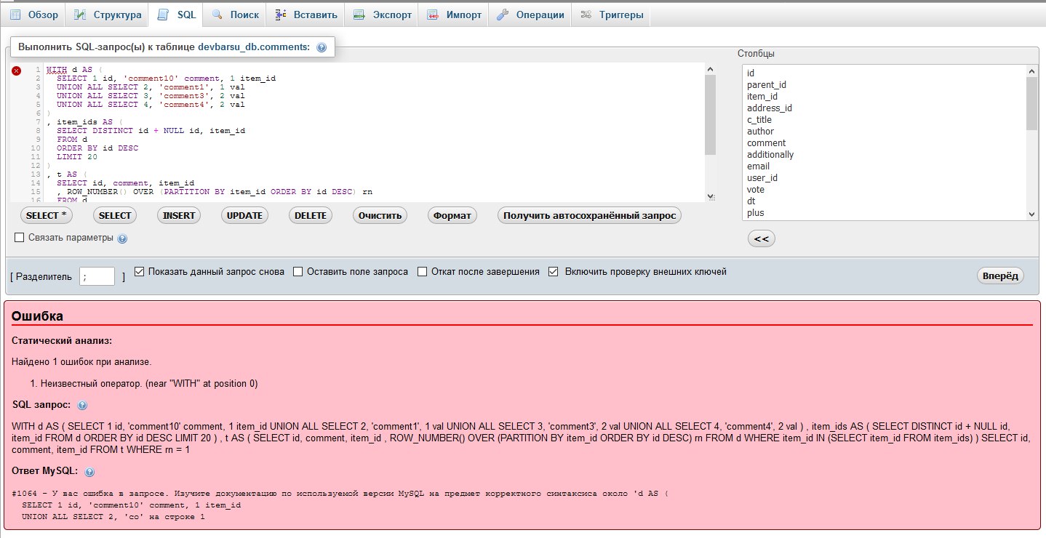Open the Импорт tab

pyautogui.click(x=454, y=15)
